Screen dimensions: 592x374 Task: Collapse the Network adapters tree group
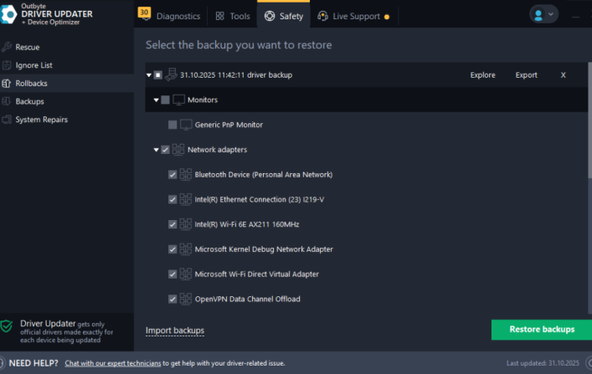156,150
